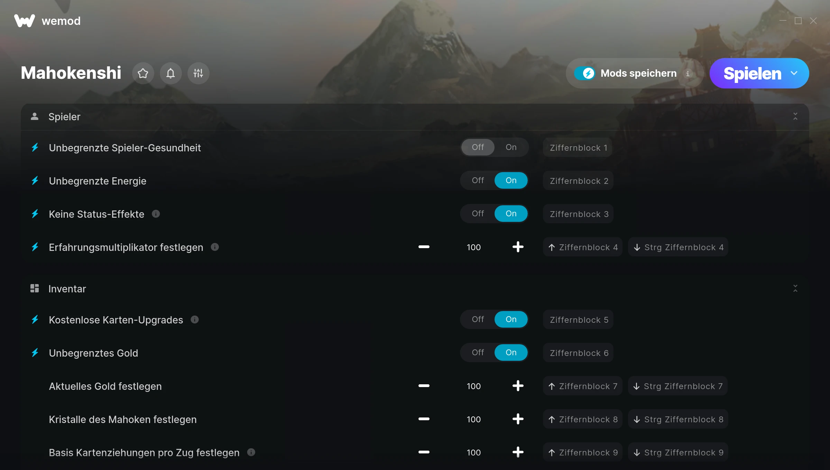
Task: Turn off Unbegrenztes Gold
Action: click(x=478, y=352)
